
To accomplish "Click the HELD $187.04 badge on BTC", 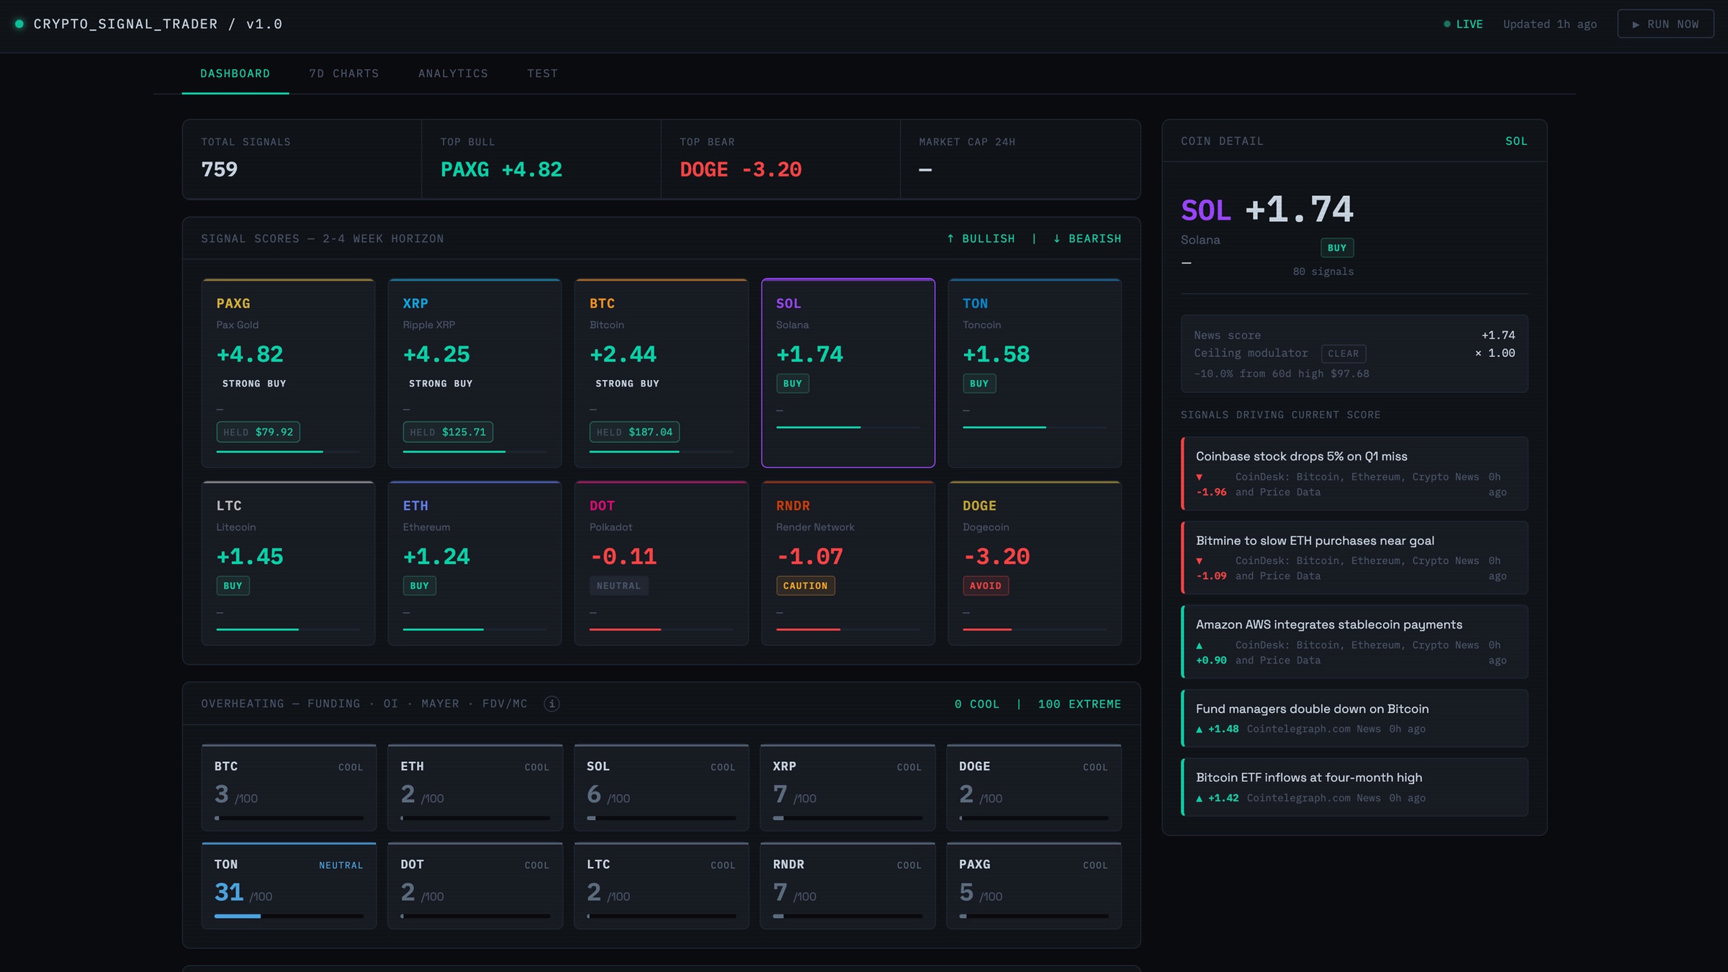I will pyautogui.click(x=634, y=432).
